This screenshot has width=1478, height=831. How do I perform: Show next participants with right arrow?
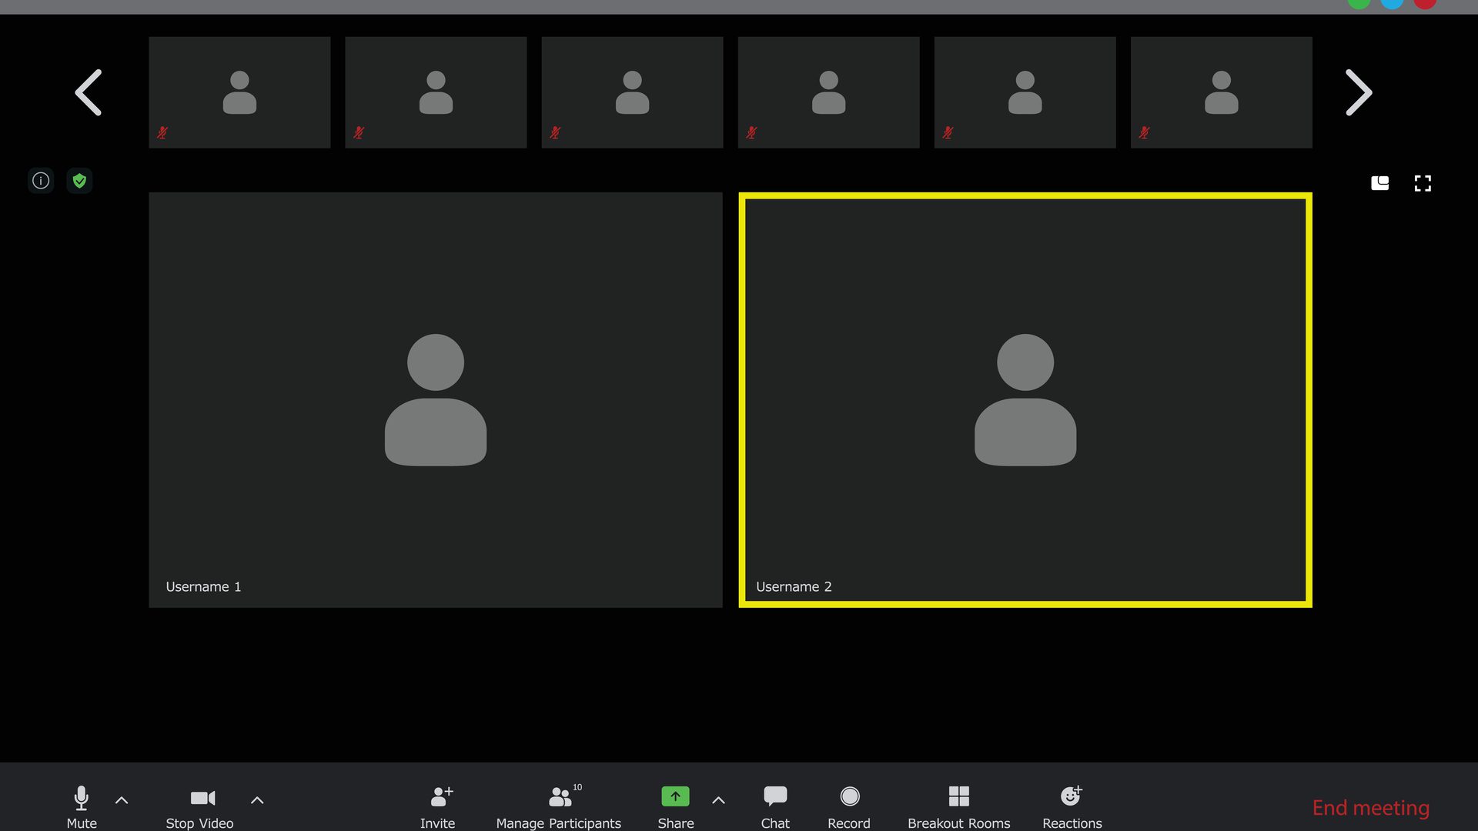pos(1358,93)
